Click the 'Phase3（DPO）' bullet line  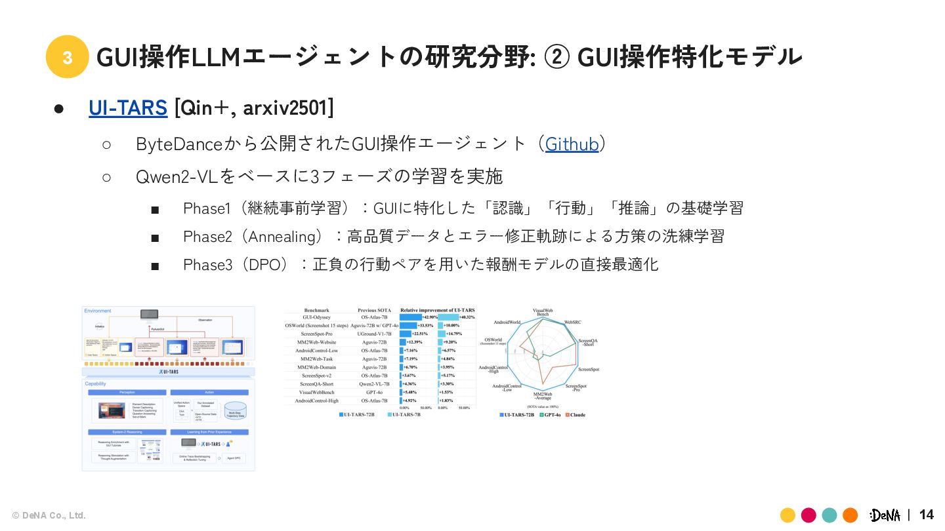[421, 265]
